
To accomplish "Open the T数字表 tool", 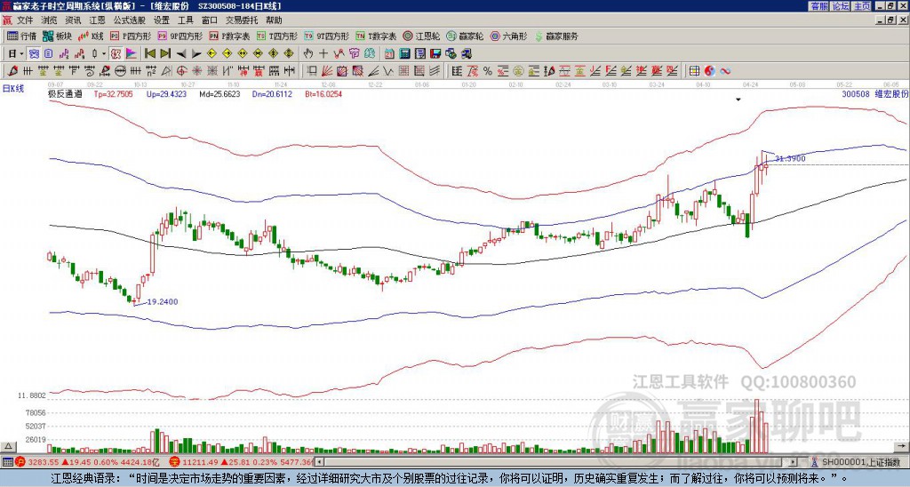I will point(376,36).
